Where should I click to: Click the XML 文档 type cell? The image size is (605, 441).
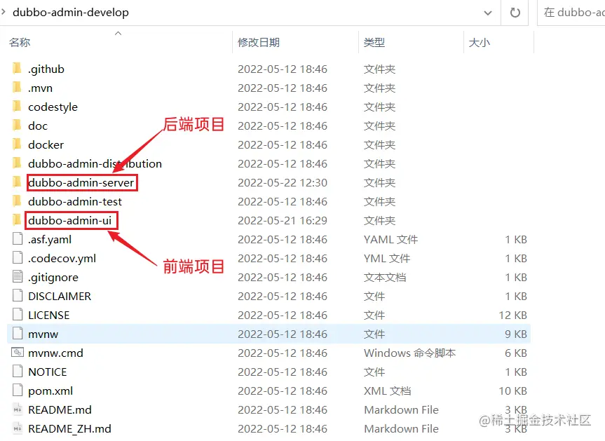pos(388,391)
